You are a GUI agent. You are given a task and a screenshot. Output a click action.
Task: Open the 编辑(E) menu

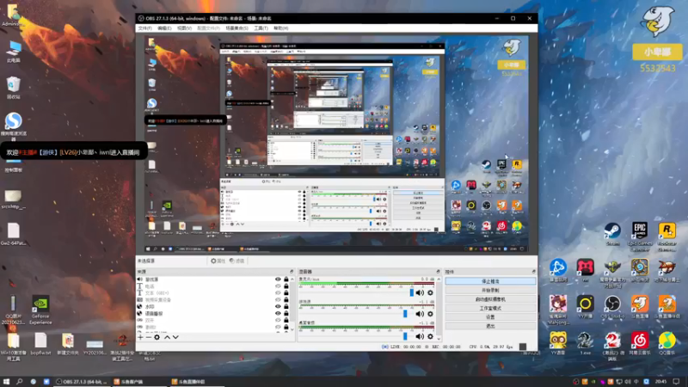tap(164, 28)
